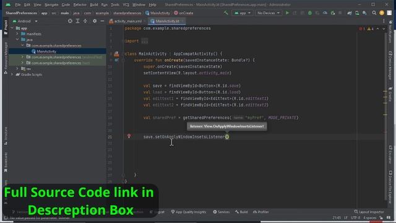The image size is (396, 223).
Task: Open the Refactor menu
Action: (80, 4)
